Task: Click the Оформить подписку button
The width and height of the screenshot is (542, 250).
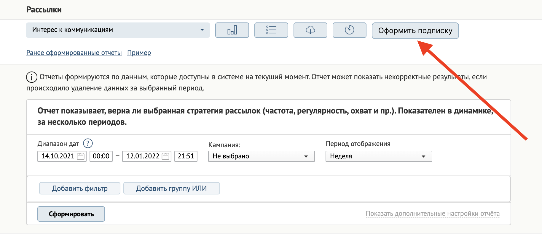Action: pos(415,31)
